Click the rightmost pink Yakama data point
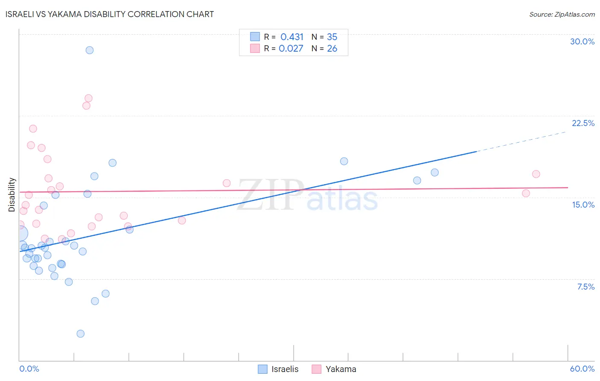Screen dimensions: 600x381 (536, 174)
